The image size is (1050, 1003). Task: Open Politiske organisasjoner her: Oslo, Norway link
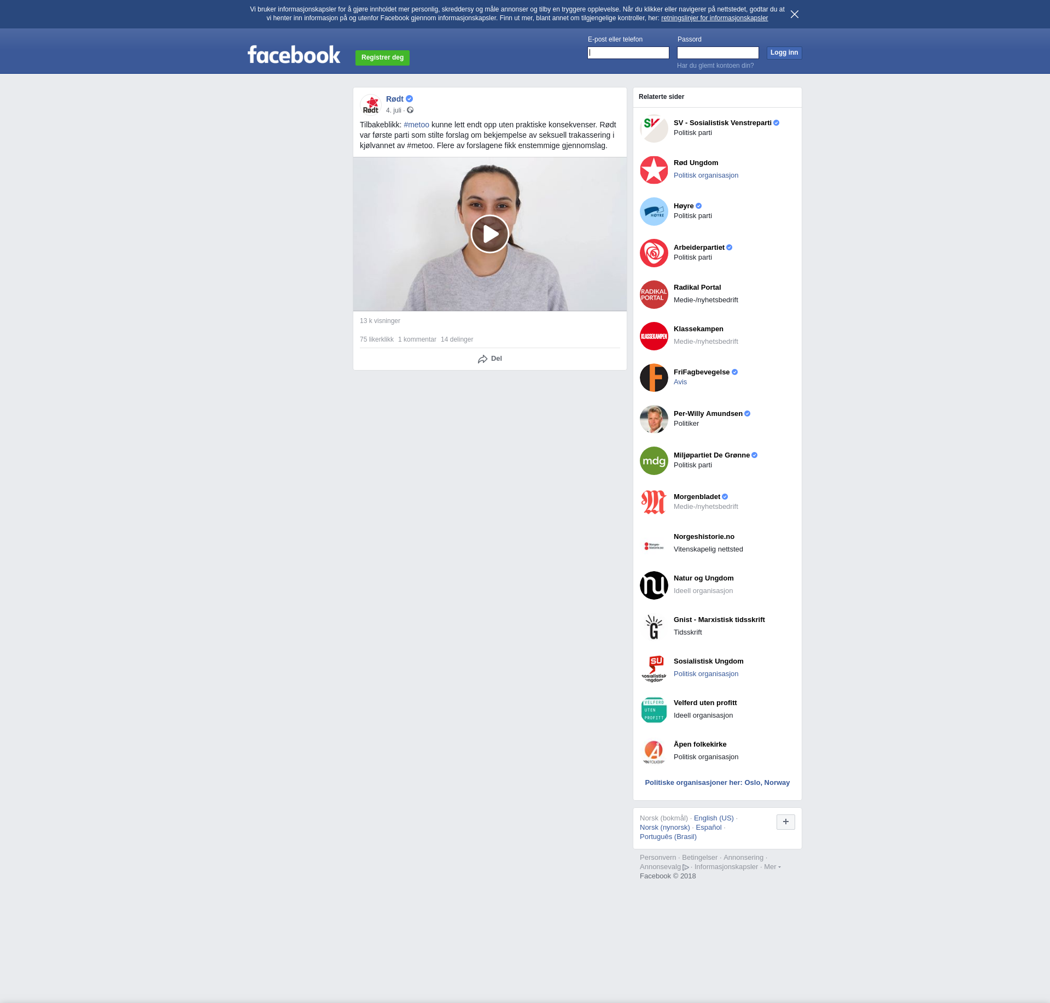click(x=717, y=783)
